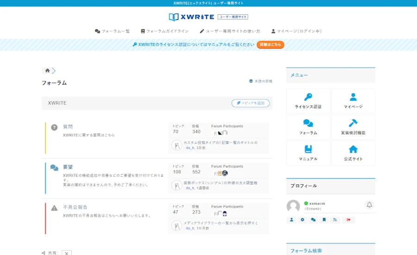Click the 70 topics count in 質問

coord(176,132)
